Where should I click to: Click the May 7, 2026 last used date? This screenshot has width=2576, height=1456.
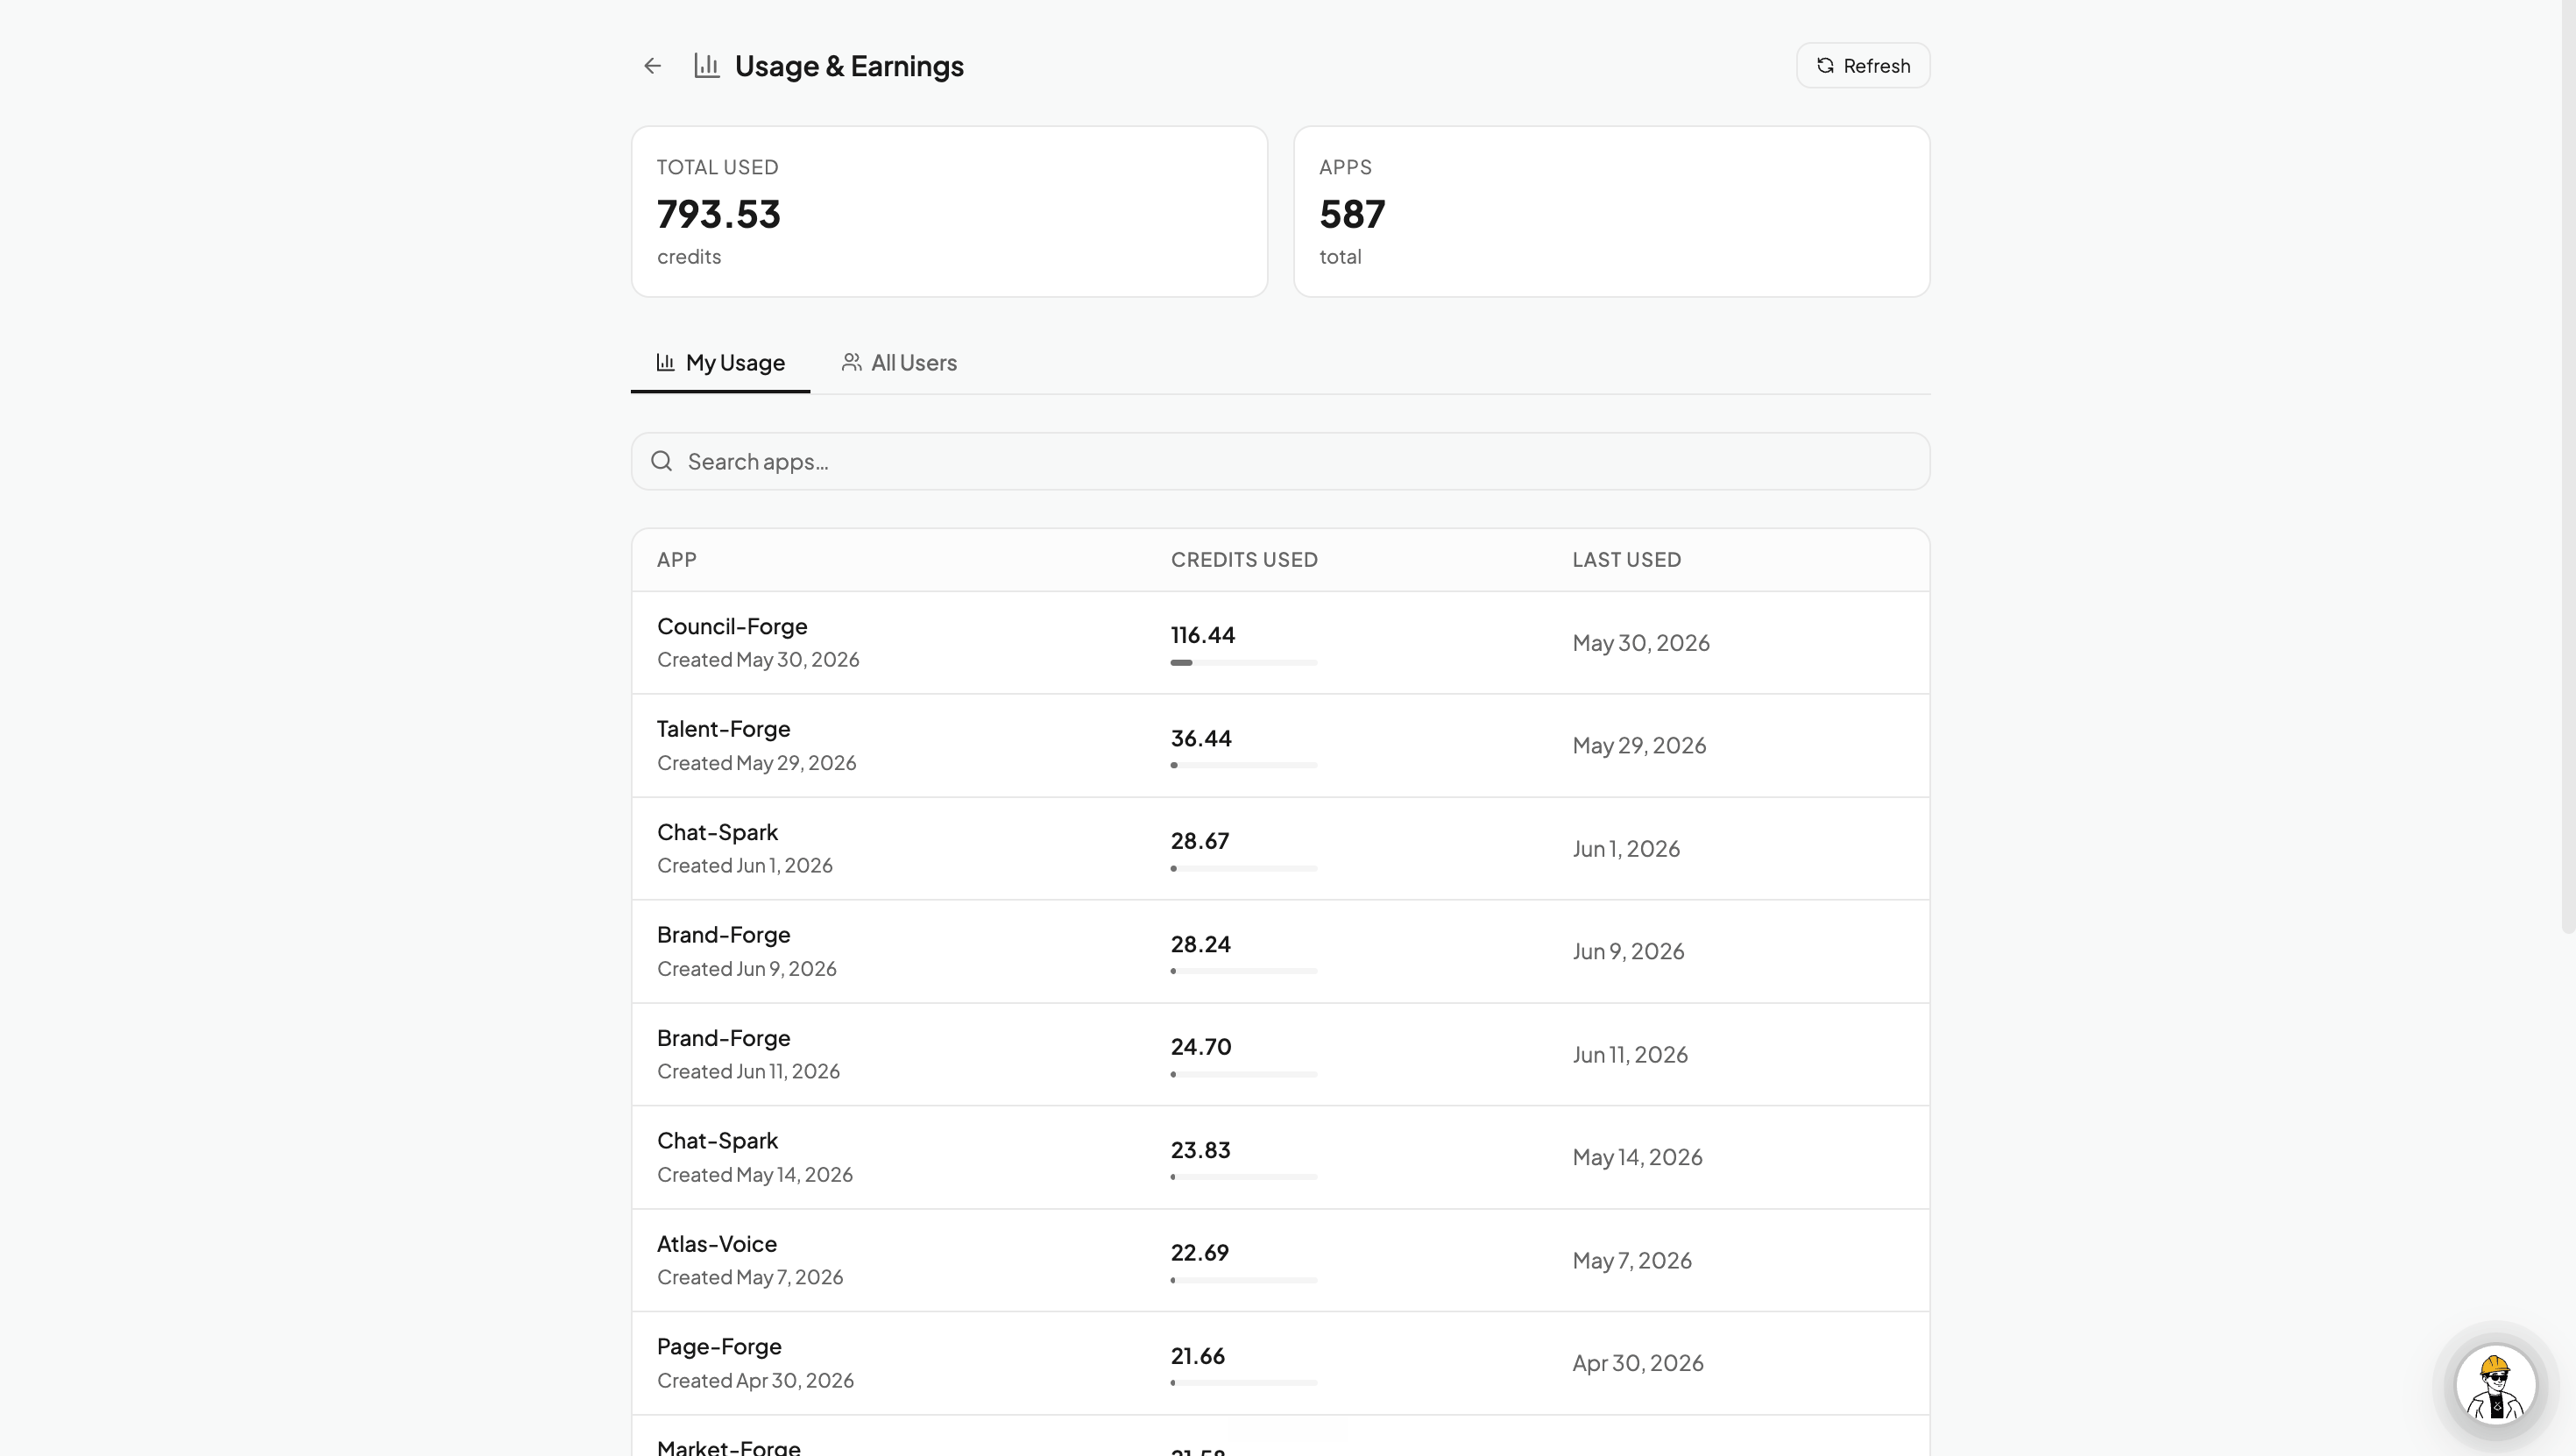1632,1261
